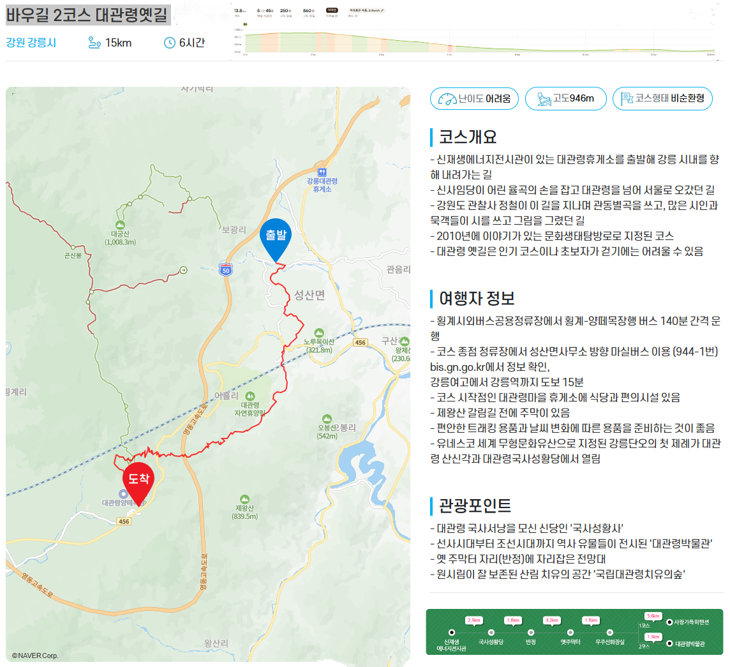
Task: Click the 어흘리 label on map
Action: click(x=227, y=396)
